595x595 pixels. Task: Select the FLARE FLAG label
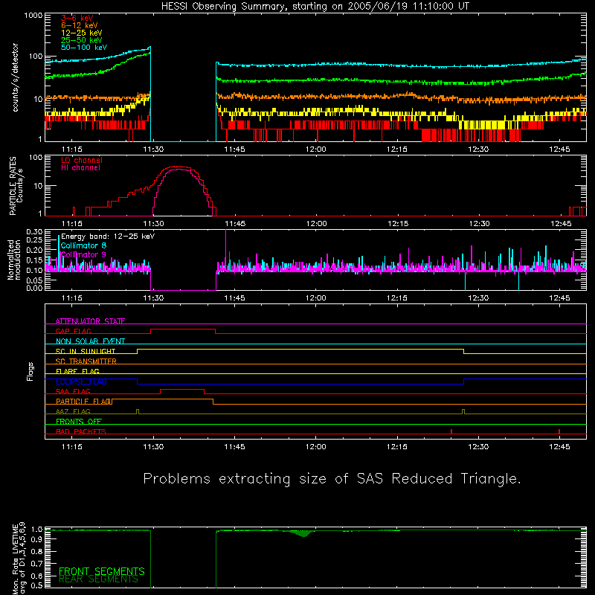77,371
